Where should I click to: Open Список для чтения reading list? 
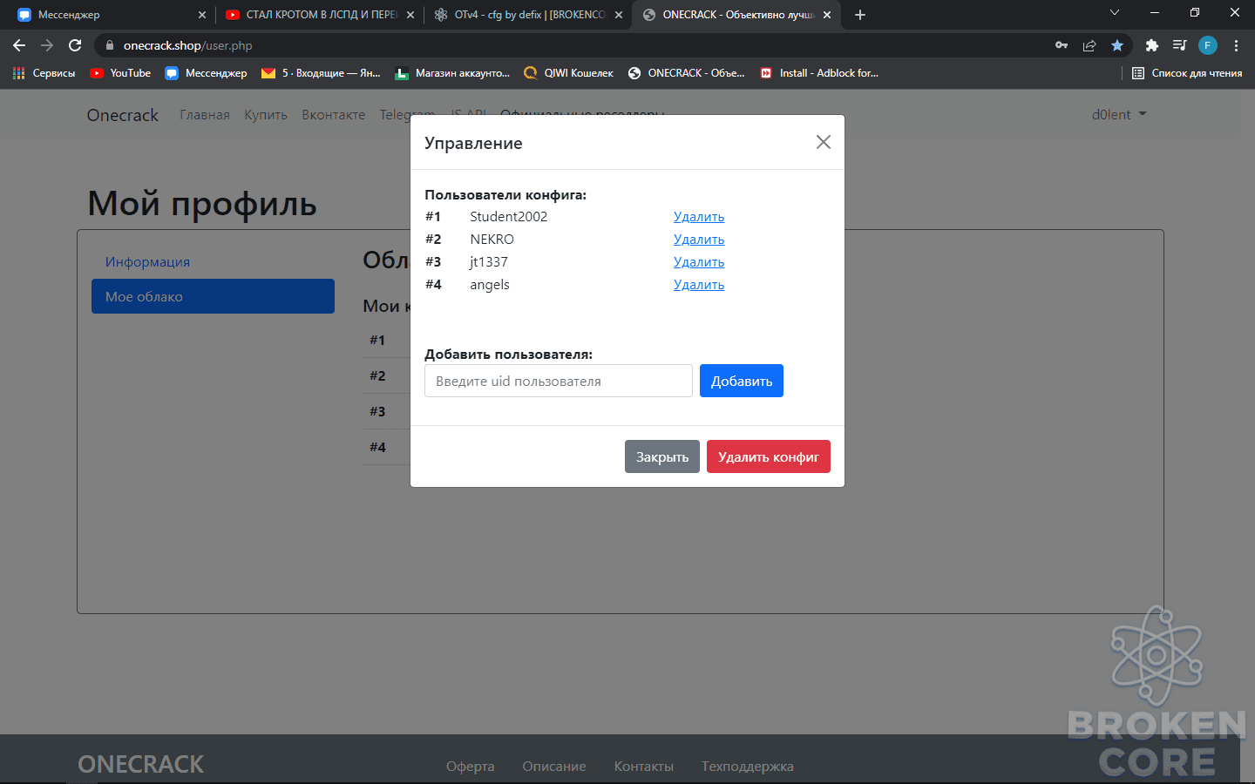click(1187, 73)
